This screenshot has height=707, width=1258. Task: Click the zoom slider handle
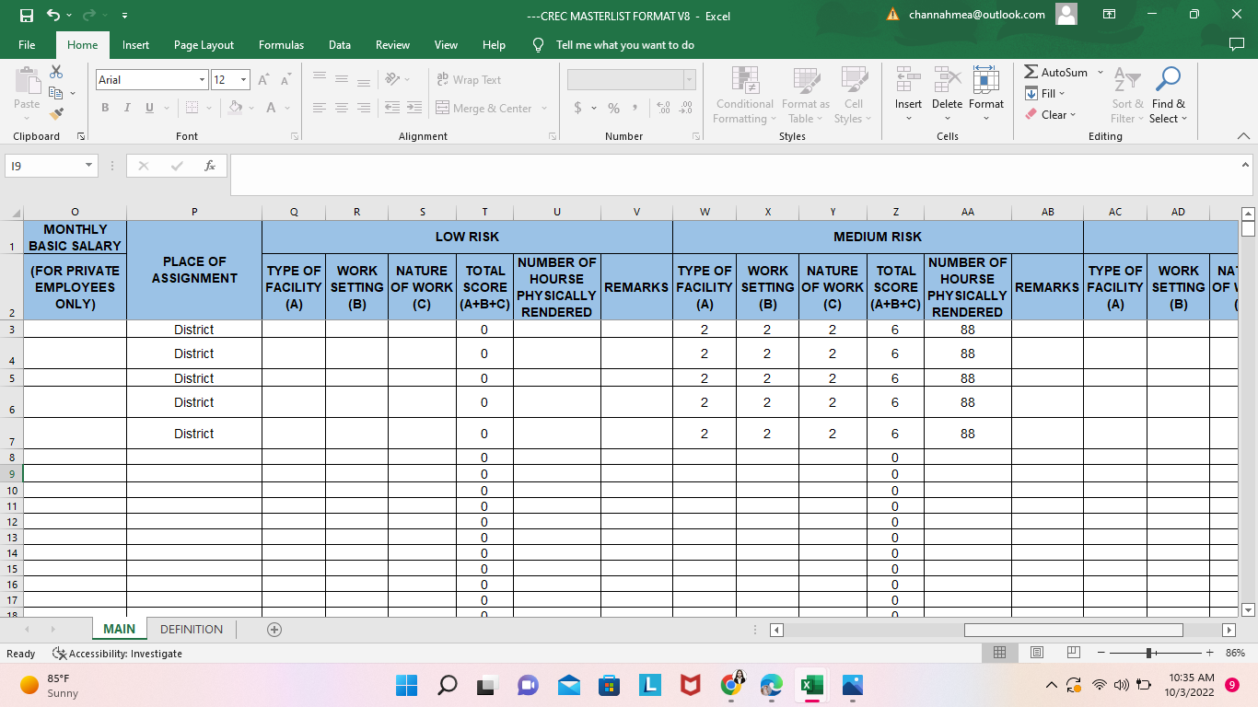click(1149, 653)
